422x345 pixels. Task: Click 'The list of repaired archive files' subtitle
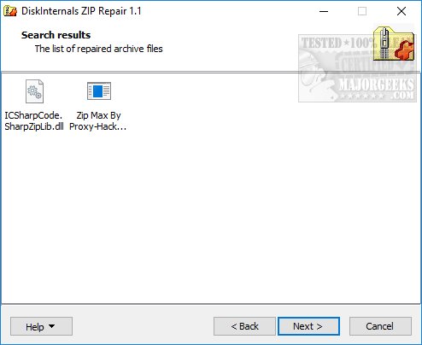coord(98,49)
